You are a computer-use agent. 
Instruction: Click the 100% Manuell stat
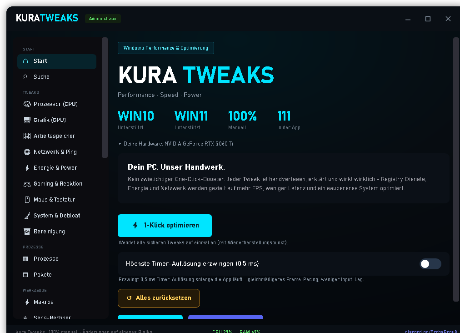[242, 120]
